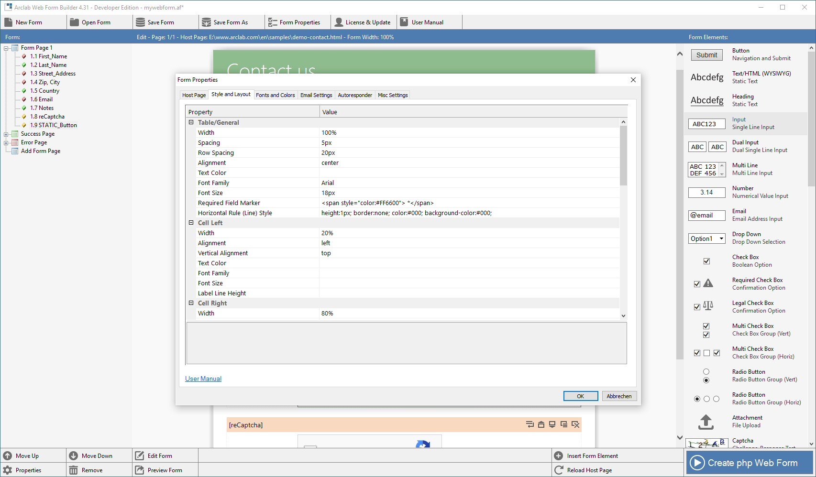Open License & Update user icon
This screenshot has width=816, height=477.
[339, 22]
